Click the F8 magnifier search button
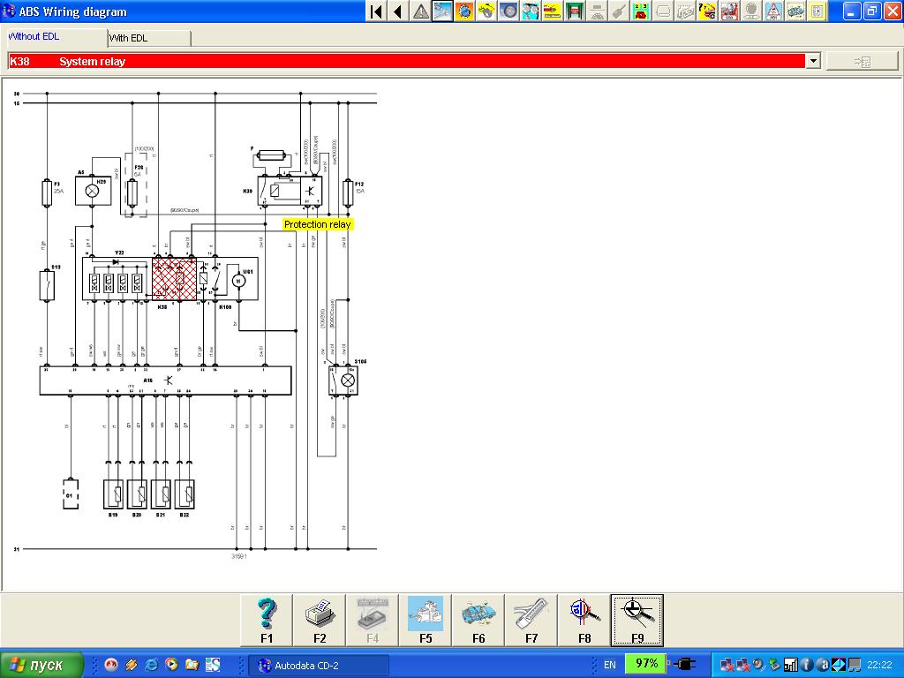 pos(584,620)
